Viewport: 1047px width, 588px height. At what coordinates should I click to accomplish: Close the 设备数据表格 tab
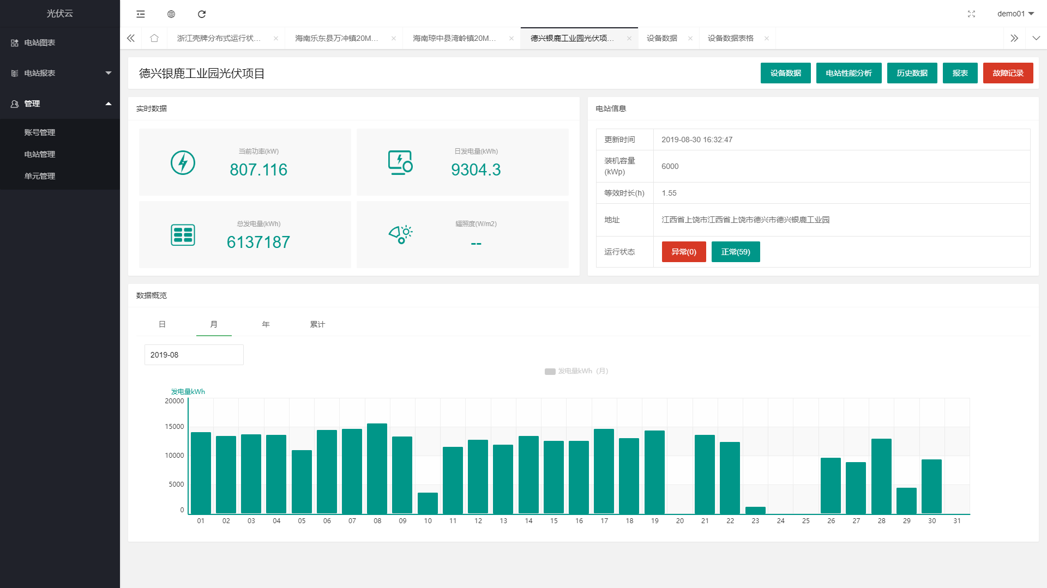pyautogui.click(x=767, y=38)
